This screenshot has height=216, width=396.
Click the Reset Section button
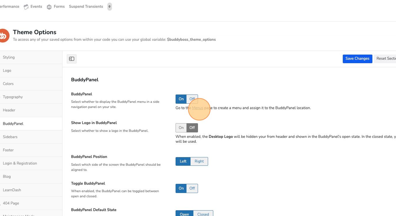385,59
